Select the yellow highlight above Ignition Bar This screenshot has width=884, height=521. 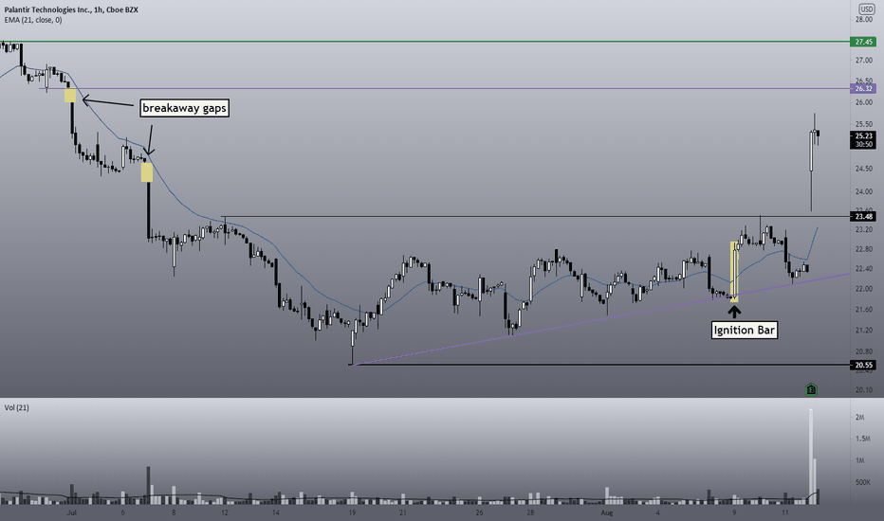pyautogui.click(x=734, y=272)
